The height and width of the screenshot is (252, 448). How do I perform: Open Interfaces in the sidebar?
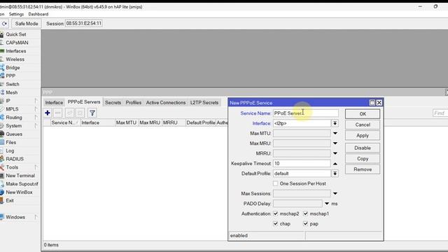[x=15, y=51]
